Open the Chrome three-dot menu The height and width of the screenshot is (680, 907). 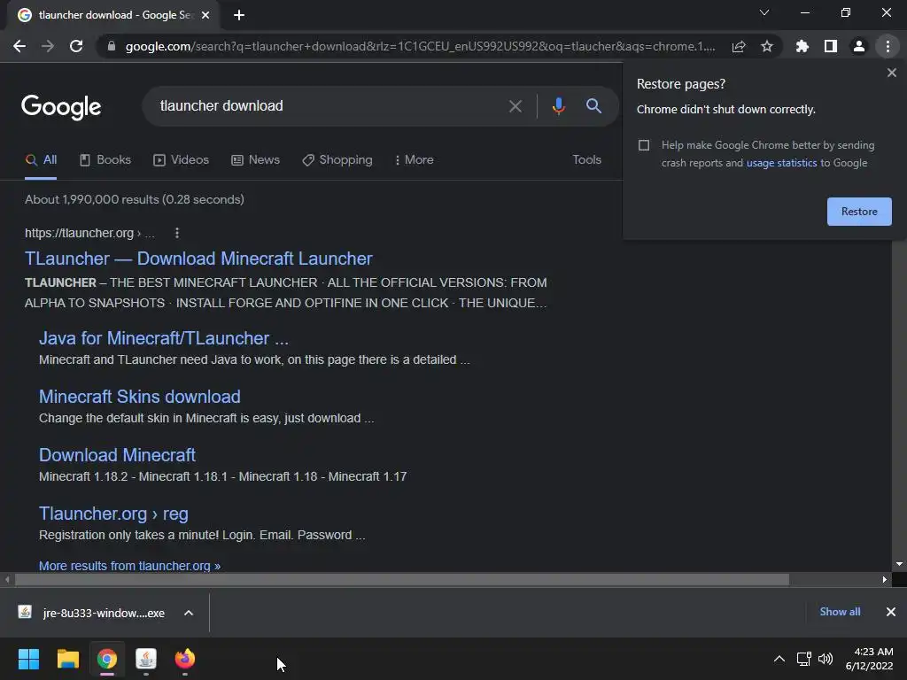(888, 46)
